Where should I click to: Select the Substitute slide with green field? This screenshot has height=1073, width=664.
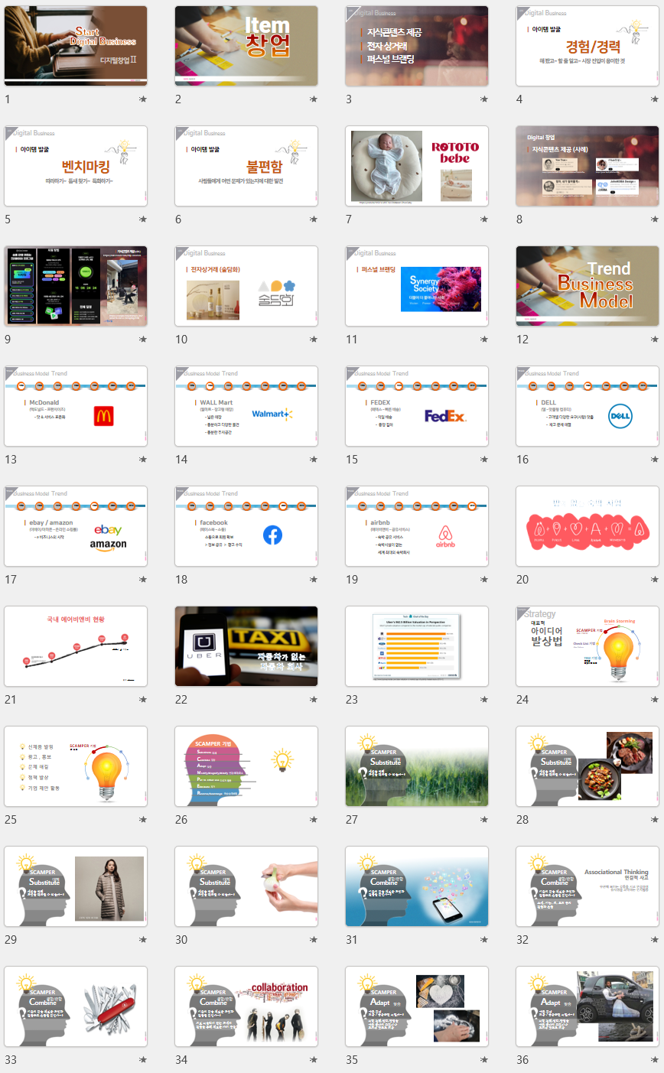417,766
